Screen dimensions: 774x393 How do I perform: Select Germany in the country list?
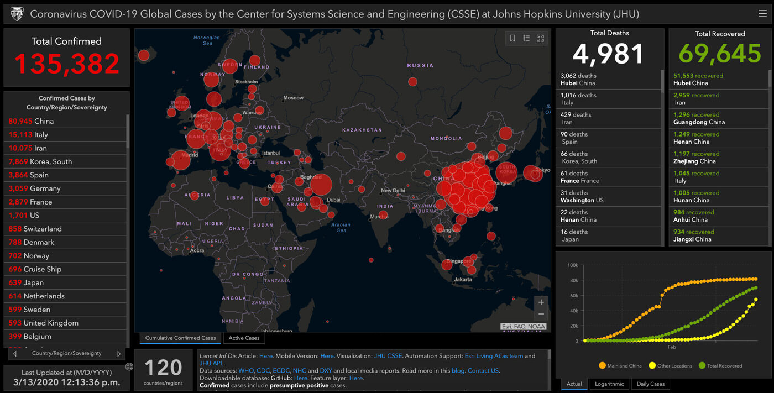click(66, 188)
